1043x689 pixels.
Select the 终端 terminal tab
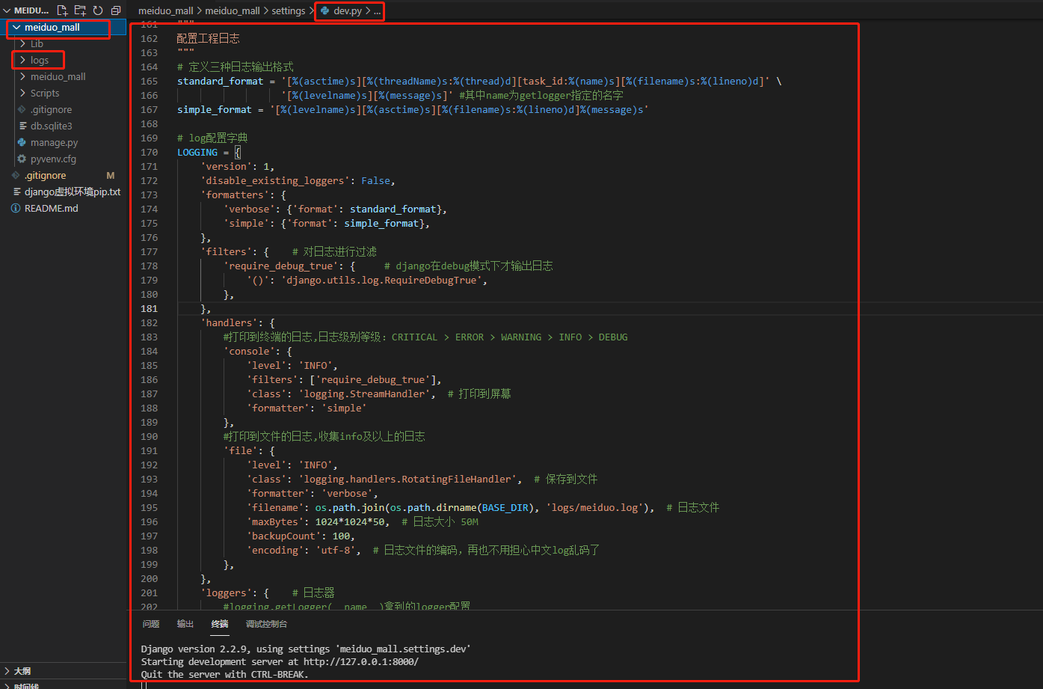220,624
